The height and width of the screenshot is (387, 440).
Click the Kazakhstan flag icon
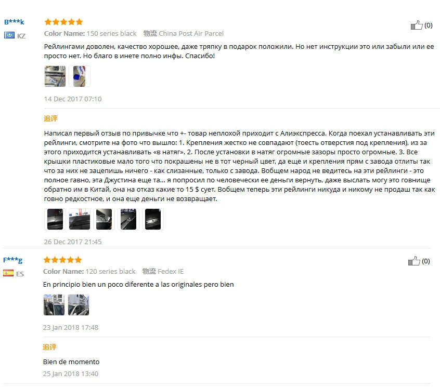click(9, 35)
